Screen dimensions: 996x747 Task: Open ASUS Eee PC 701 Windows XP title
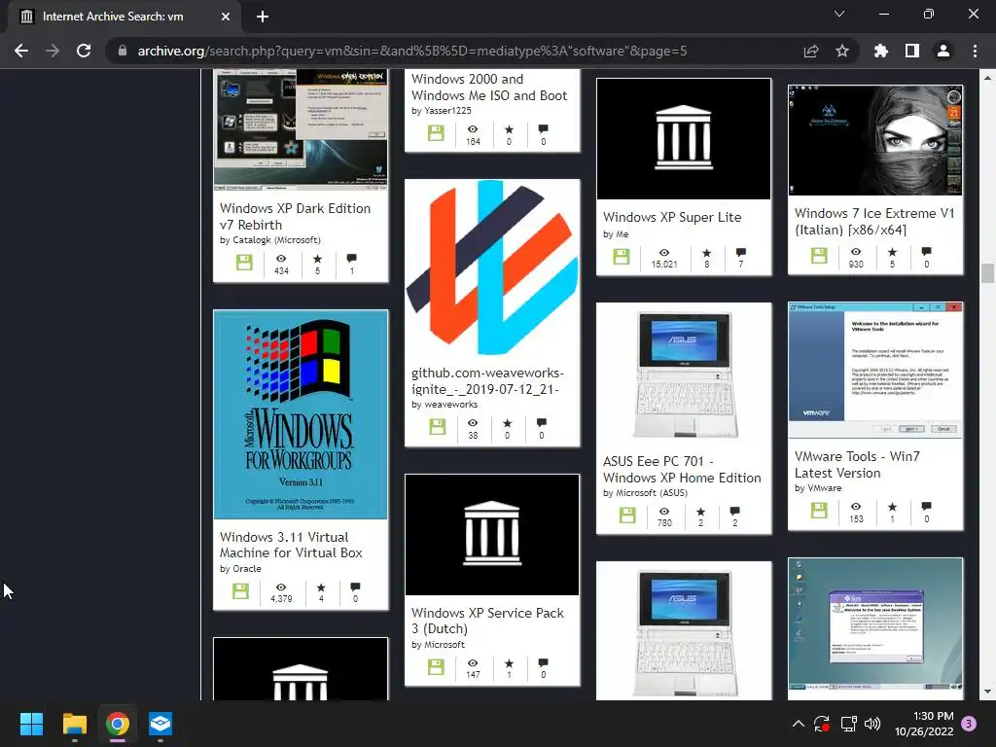click(x=682, y=470)
